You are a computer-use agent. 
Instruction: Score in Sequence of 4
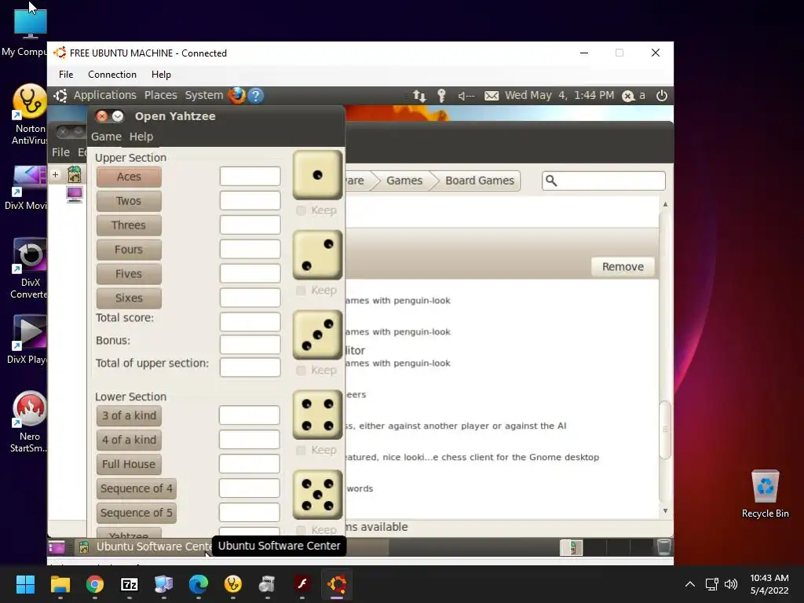tap(137, 488)
